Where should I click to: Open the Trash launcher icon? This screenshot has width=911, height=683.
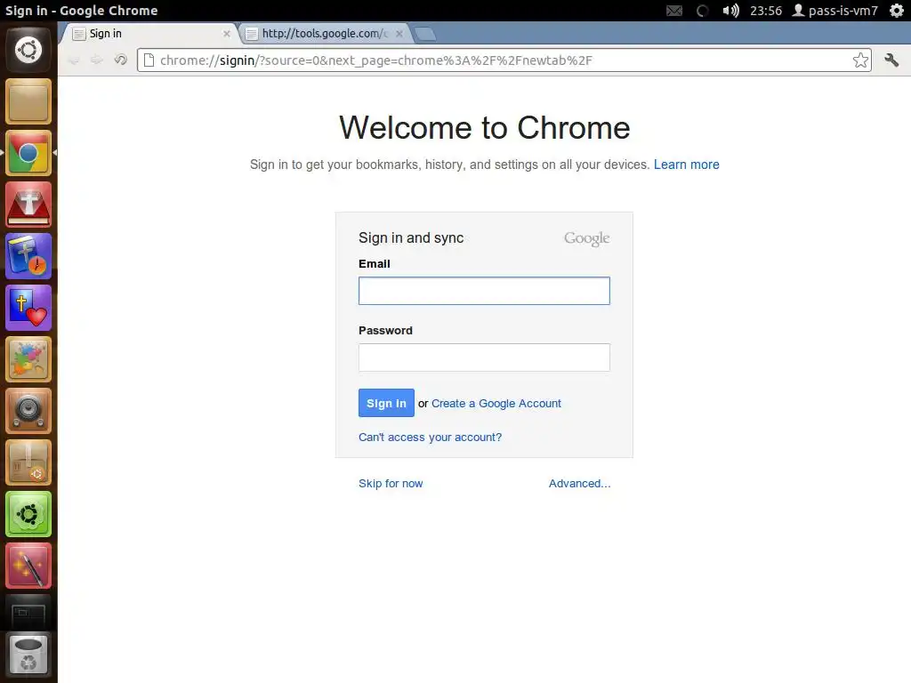click(x=28, y=655)
